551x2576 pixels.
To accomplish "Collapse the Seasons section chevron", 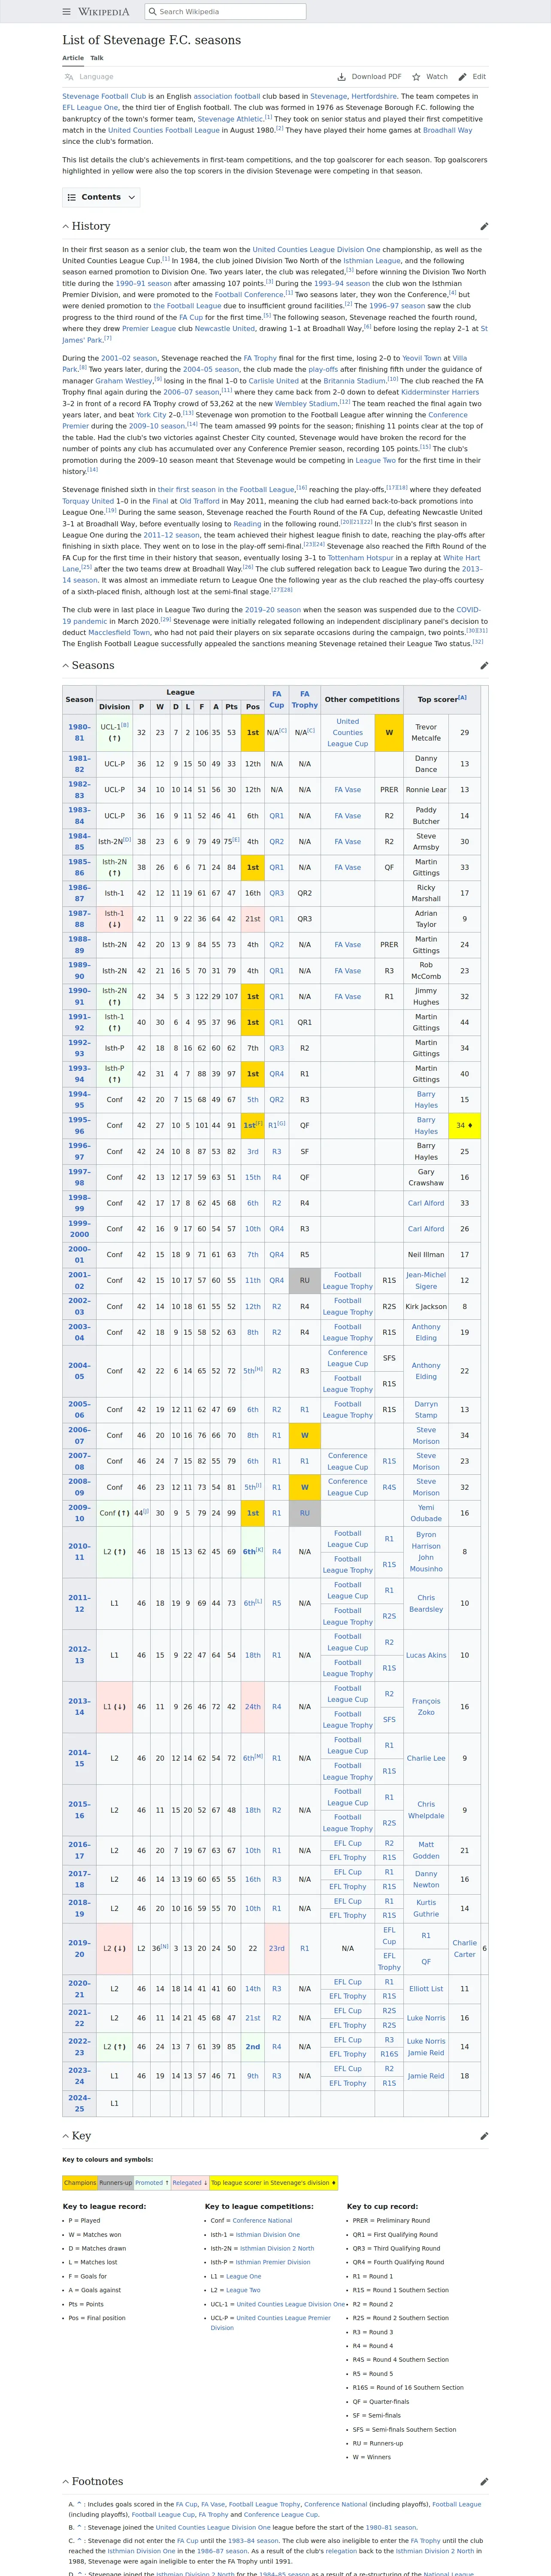I will click(66, 666).
